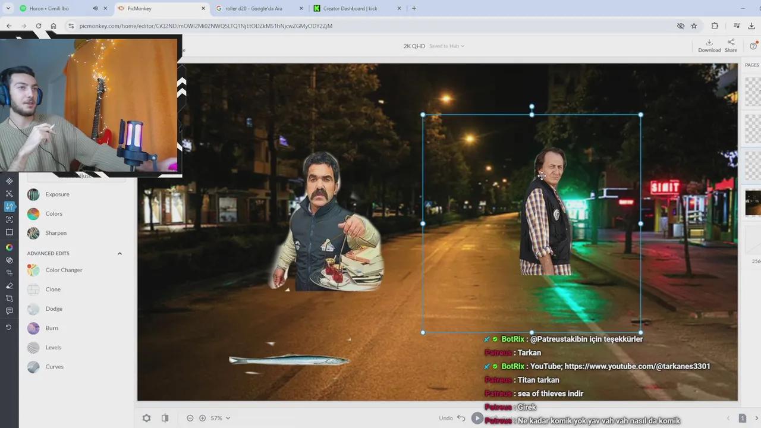Click the Effects magic wand icon

tap(9, 194)
